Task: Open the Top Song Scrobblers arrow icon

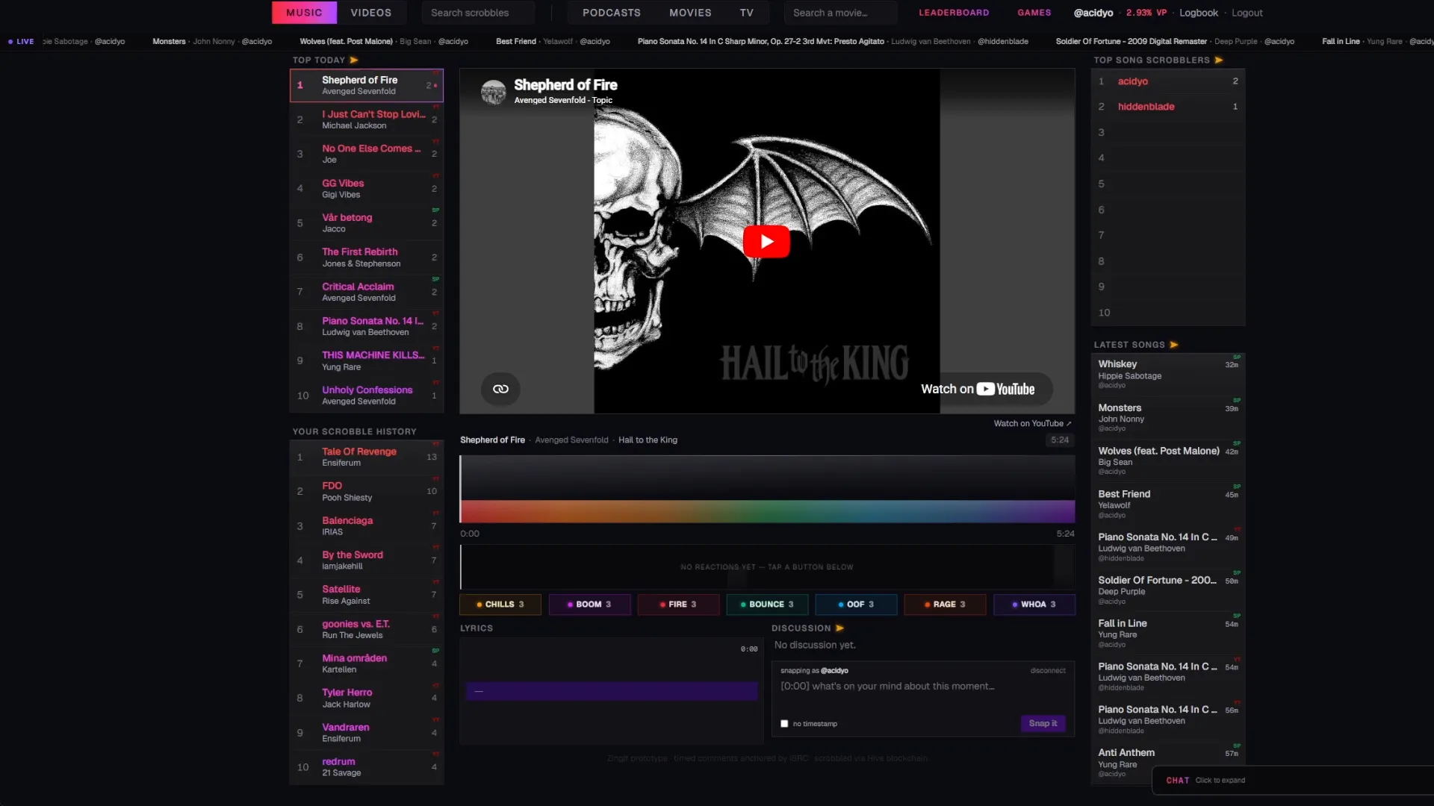Action: (1219, 60)
